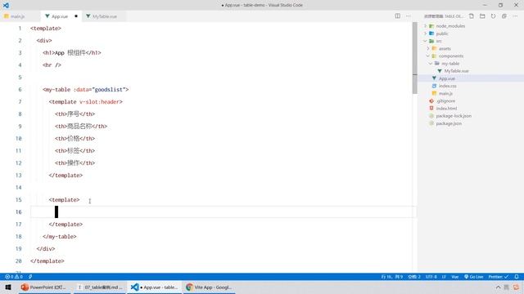The height and width of the screenshot is (294, 524).
Task: Show hidden system tray icons
Action: click(498, 287)
